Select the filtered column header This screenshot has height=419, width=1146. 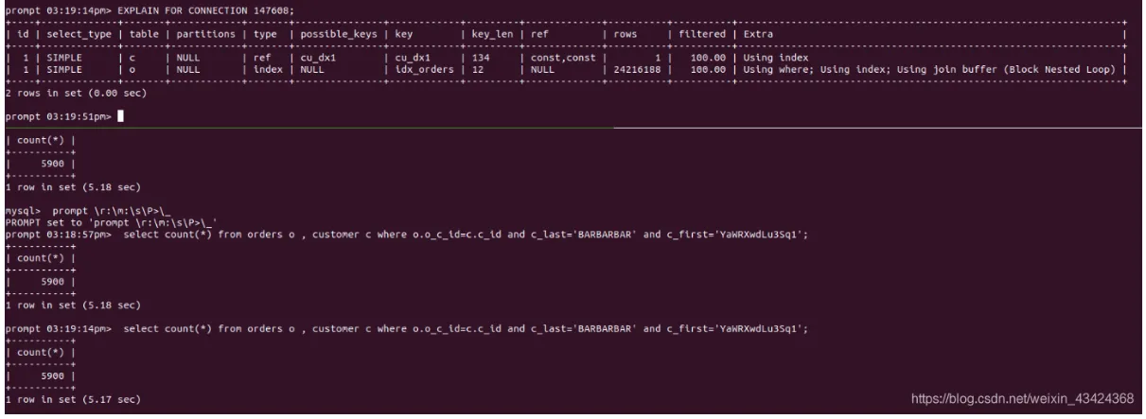700,34
